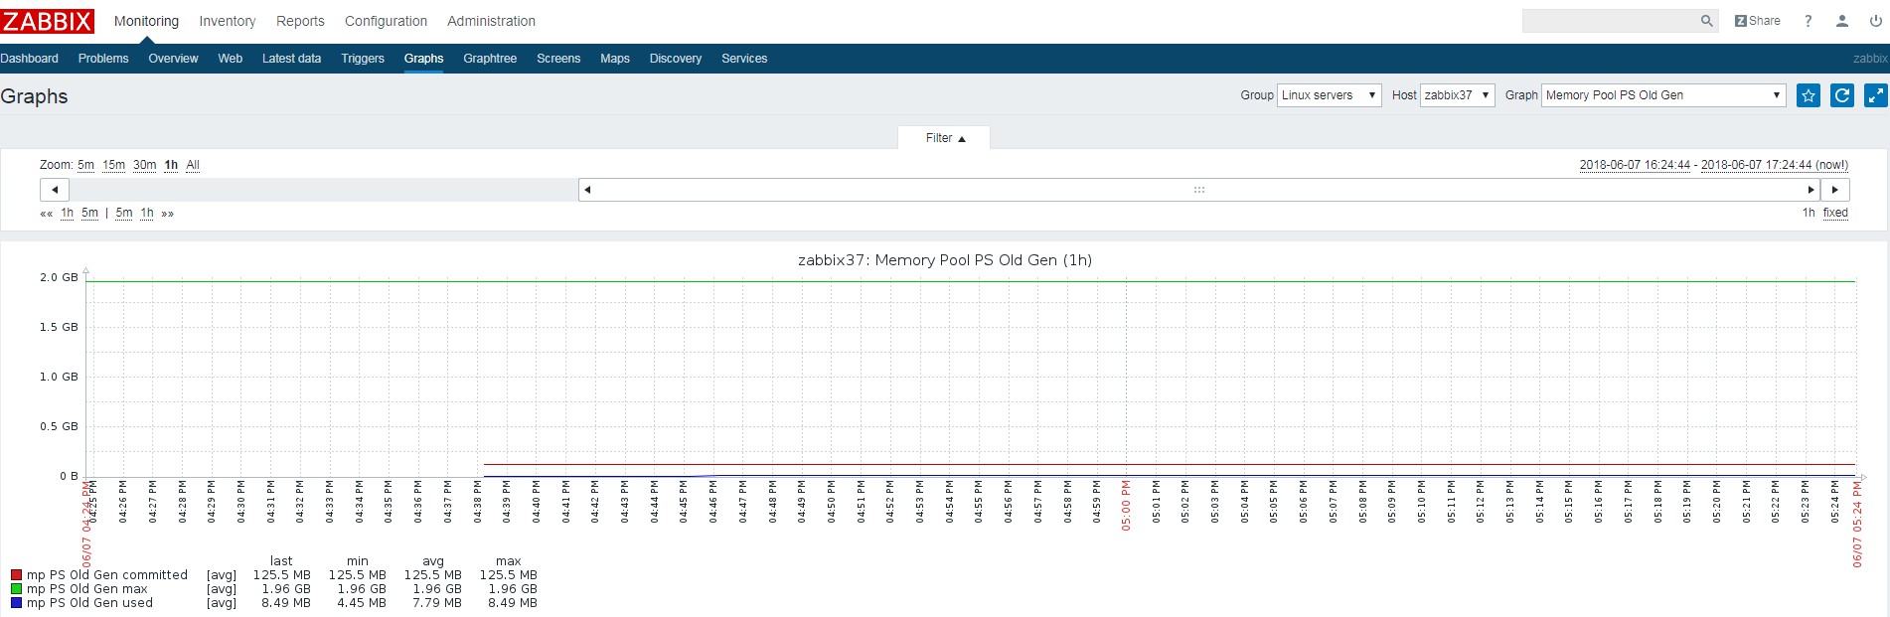Click the time scrollbar drag handle
Viewport: 1890px width, 617px height.
click(x=1199, y=190)
